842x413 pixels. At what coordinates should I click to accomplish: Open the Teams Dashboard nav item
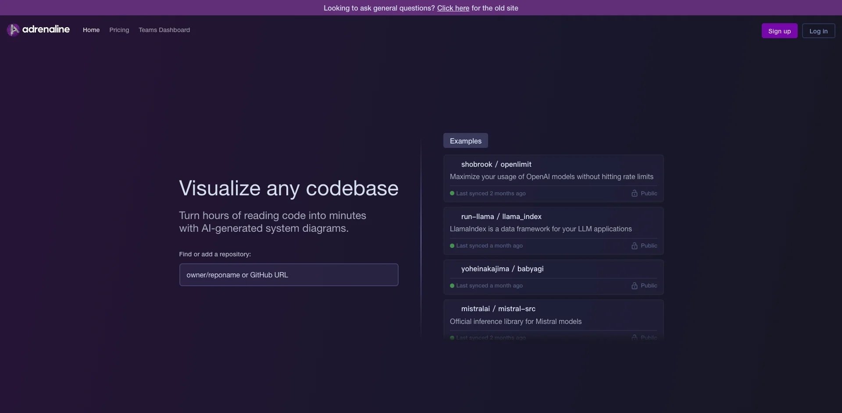pos(164,30)
